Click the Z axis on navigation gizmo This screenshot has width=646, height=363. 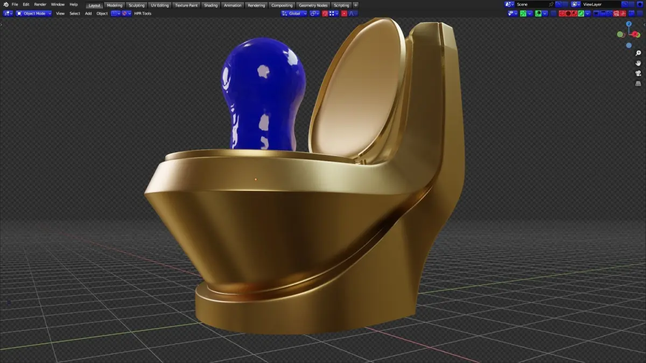(629, 24)
